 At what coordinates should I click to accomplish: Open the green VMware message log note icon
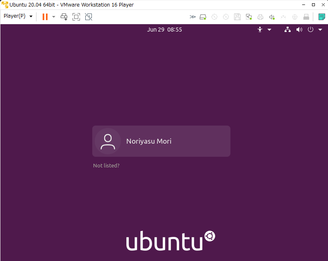pos(322,17)
